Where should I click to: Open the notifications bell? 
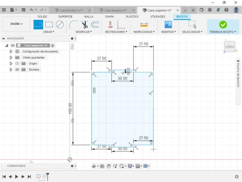tap(218, 10)
